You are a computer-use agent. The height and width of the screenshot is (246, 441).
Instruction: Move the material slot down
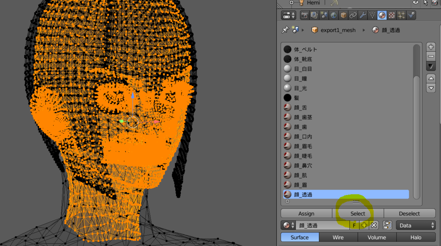pos(431,88)
